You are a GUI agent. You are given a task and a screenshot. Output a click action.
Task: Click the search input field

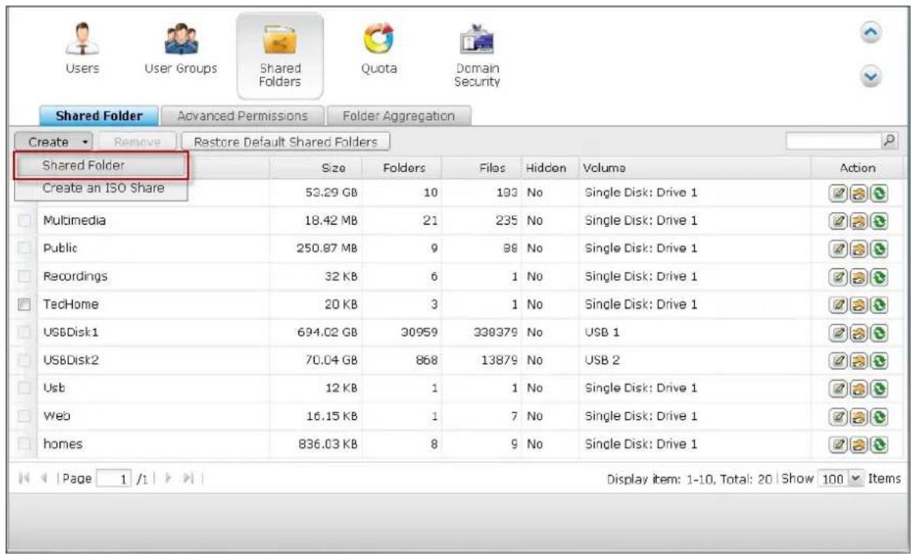[834, 140]
